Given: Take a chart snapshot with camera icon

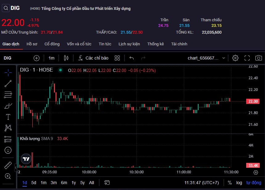Looking at the screenshot, I should pyautogui.click(x=259, y=58).
